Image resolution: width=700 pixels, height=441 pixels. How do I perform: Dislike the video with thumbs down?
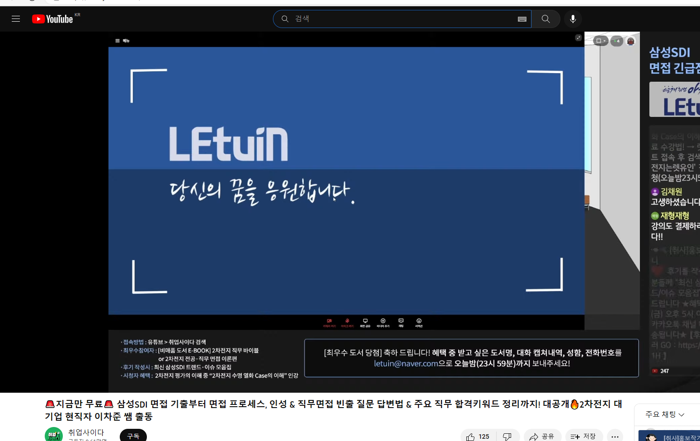click(x=507, y=436)
